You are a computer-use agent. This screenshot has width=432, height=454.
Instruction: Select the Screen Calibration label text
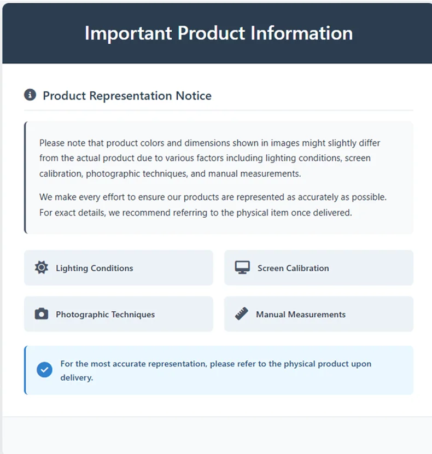(293, 268)
